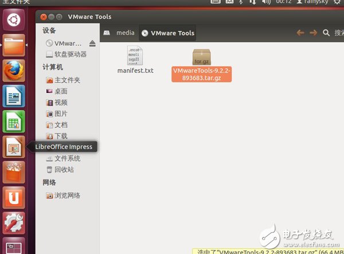Open 文件系统 from the sidebar

pyautogui.click(x=63, y=158)
